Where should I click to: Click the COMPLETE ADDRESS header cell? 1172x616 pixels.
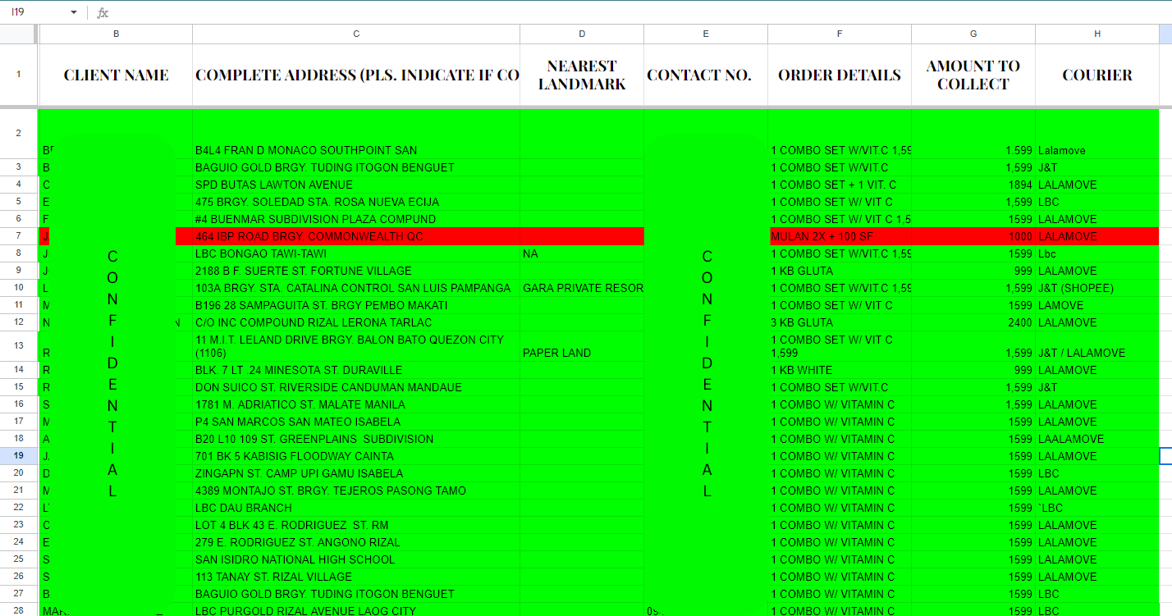tap(356, 75)
